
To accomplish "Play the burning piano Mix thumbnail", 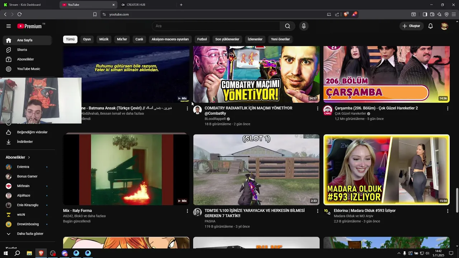I will coord(126,169).
